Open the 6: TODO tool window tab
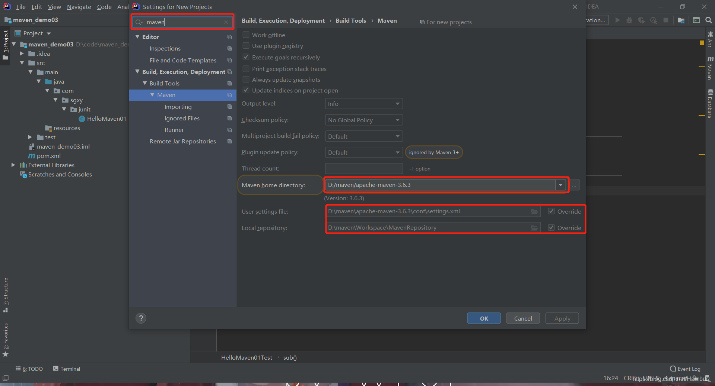Viewport: 715px width, 386px height. pos(29,369)
